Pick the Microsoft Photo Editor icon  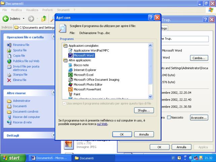(70, 84)
